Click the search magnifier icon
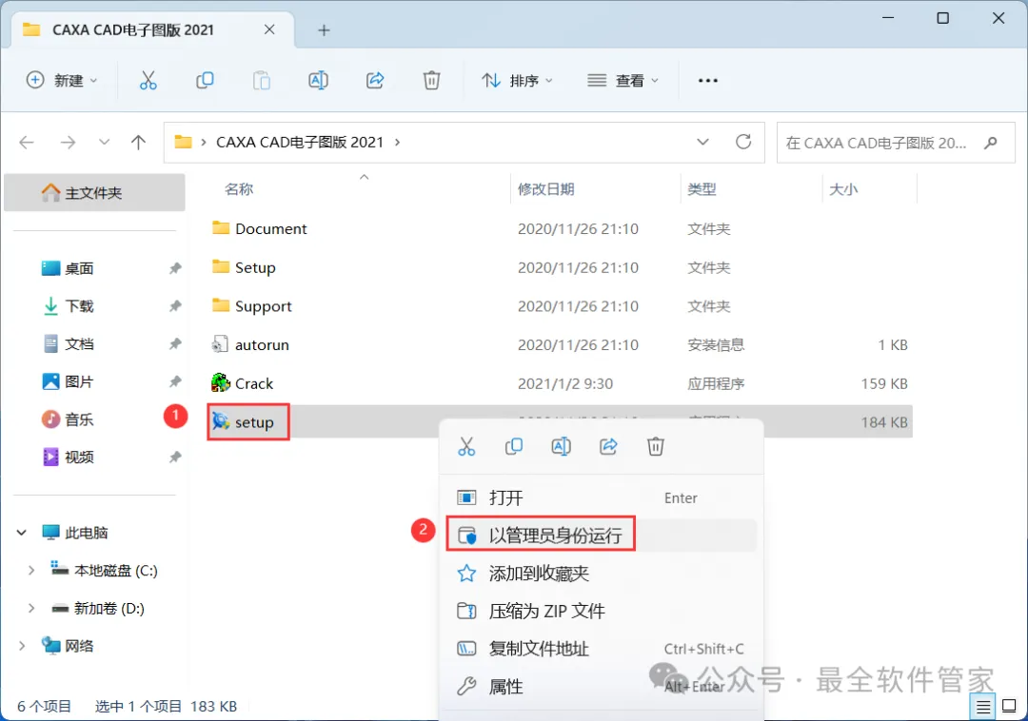Screen dimensions: 1028x721 point(991,142)
